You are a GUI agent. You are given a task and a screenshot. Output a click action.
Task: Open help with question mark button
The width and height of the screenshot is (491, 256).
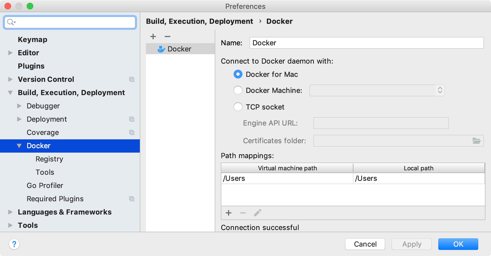(14, 244)
